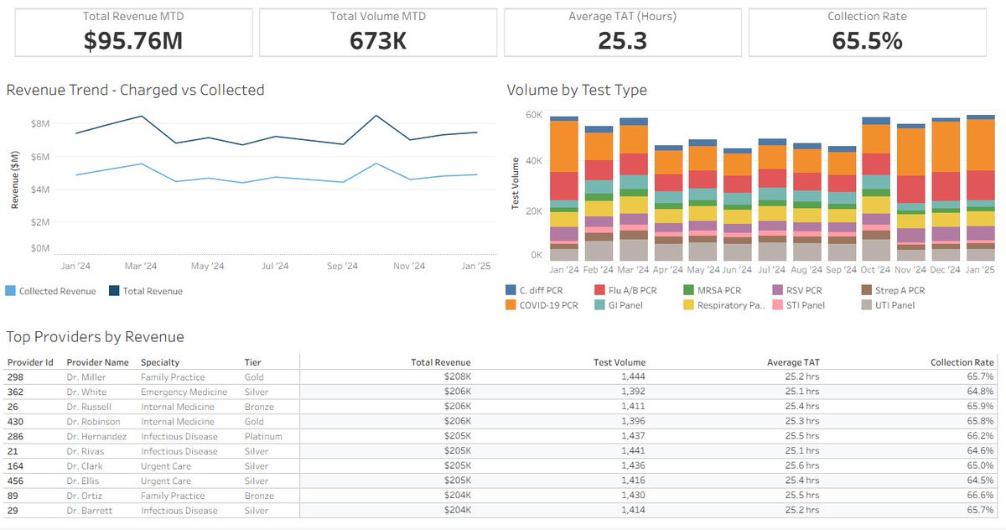Click the $208K total revenue value
Image resolution: width=1006 pixels, height=530 pixels.
click(x=458, y=377)
